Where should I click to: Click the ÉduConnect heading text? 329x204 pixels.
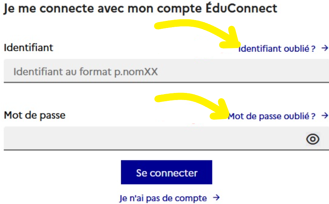pyautogui.click(x=140, y=8)
